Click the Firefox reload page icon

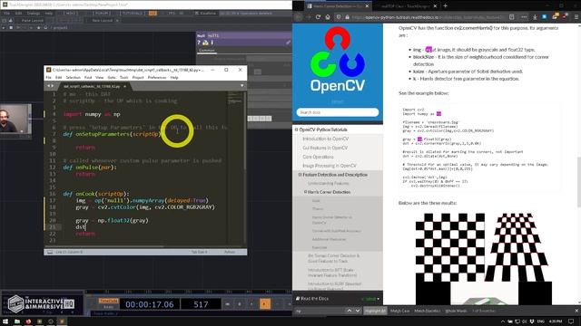coord(318,17)
